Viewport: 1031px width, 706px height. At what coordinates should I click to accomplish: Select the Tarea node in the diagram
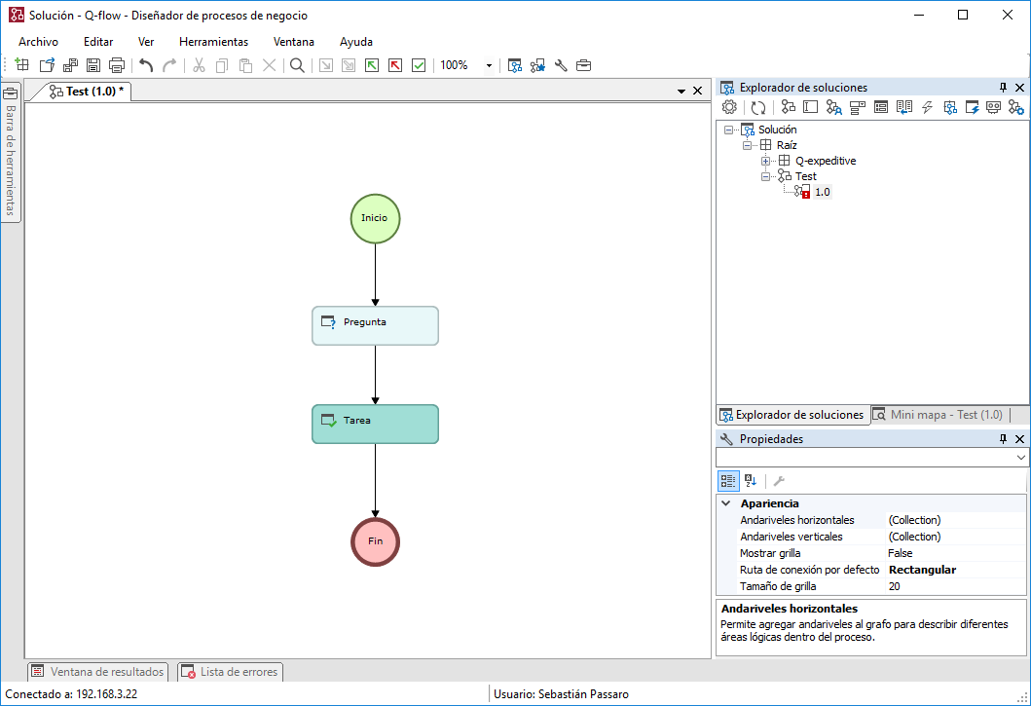click(375, 425)
